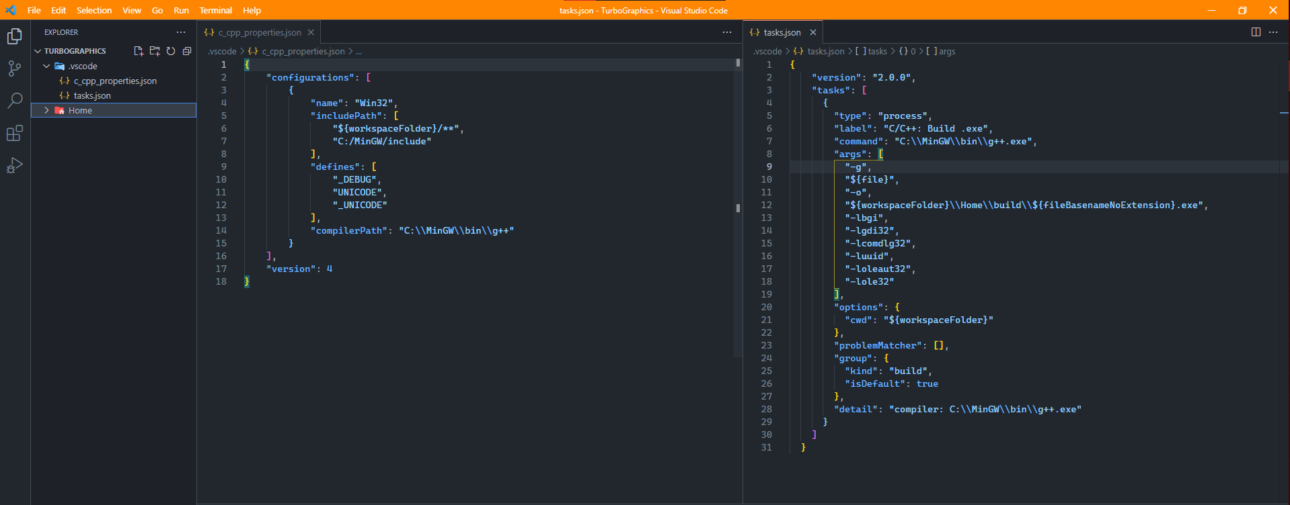Open the Run and Debug view
This screenshot has height=505, width=1290.
coord(15,165)
